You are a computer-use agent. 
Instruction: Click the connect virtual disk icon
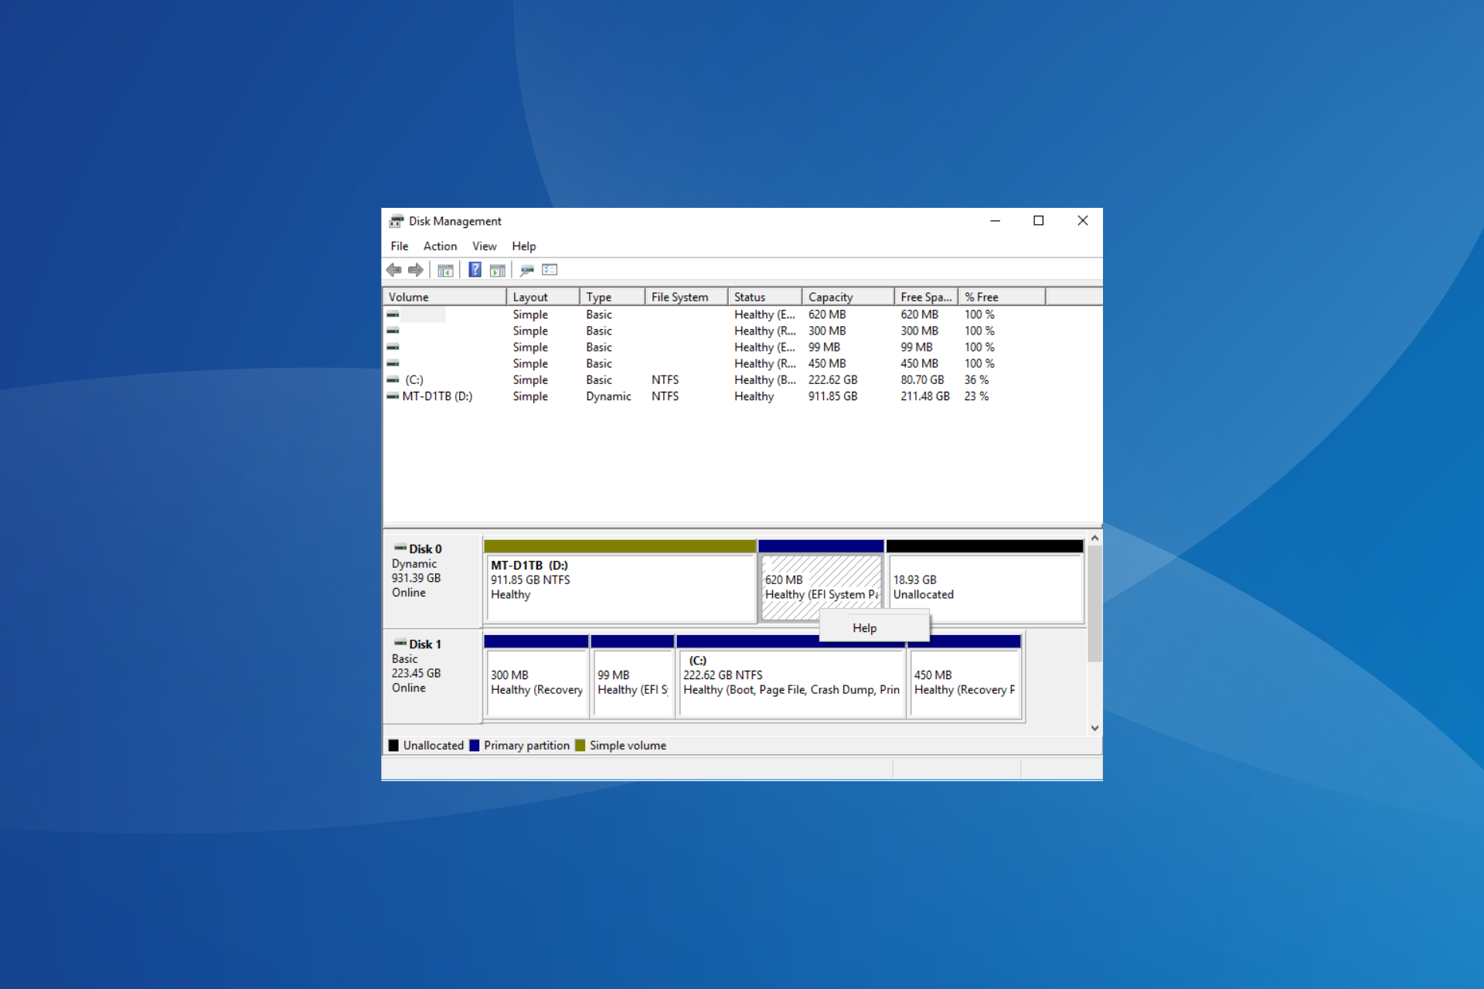(528, 270)
